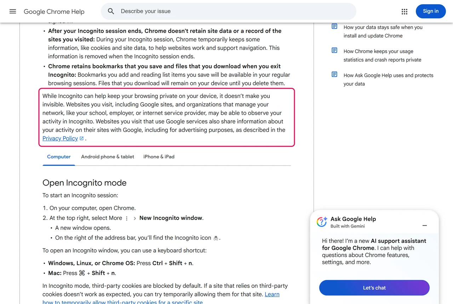Focus the Describe your issue search field
Viewport: 453px width, 304px height.
click(x=229, y=11)
